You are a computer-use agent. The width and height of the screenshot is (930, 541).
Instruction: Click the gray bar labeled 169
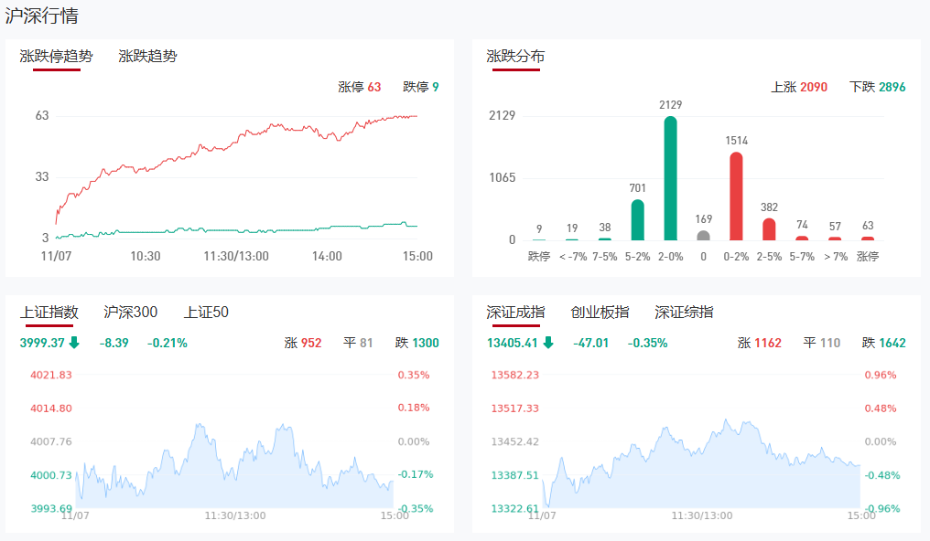[x=703, y=235]
